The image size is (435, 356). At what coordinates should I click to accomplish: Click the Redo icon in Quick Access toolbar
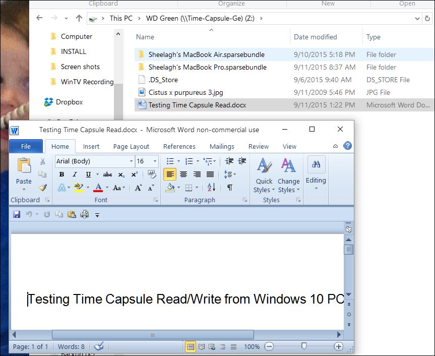pos(47,214)
